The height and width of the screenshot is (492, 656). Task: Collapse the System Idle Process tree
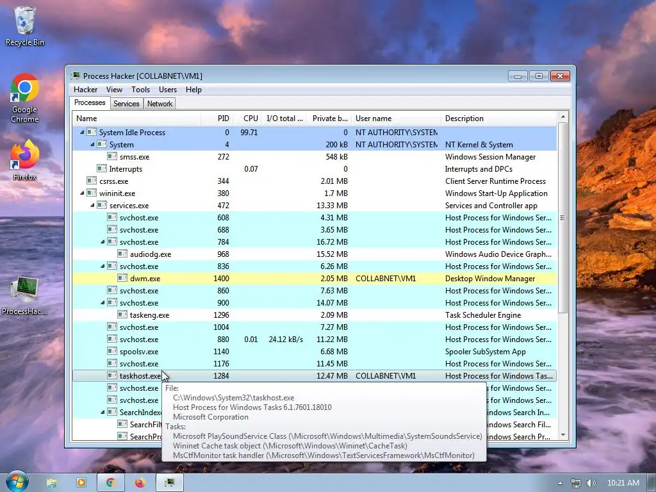(x=82, y=132)
